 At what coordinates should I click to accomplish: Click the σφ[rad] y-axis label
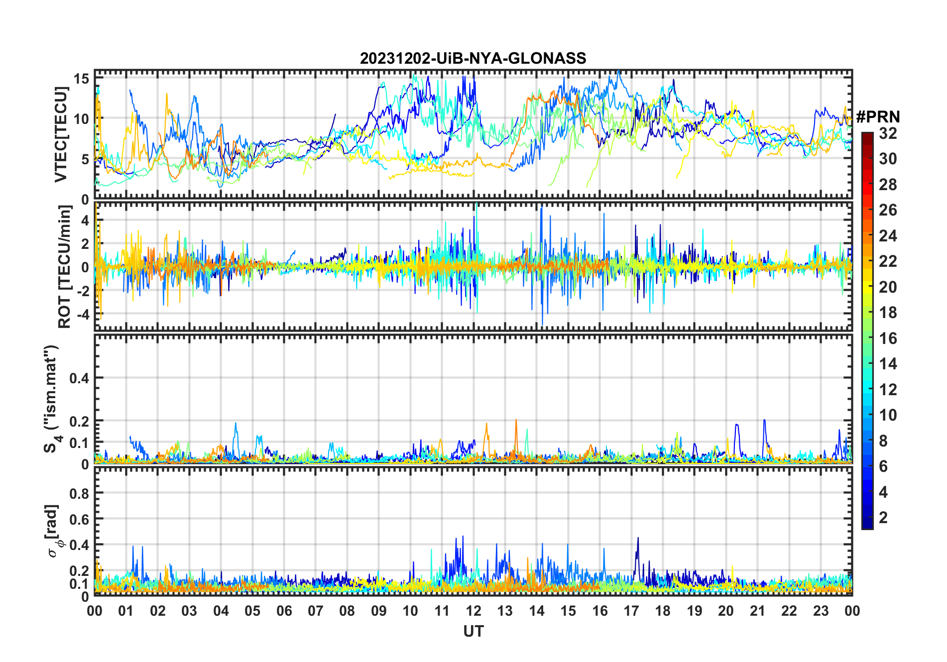pyautogui.click(x=54, y=531)
